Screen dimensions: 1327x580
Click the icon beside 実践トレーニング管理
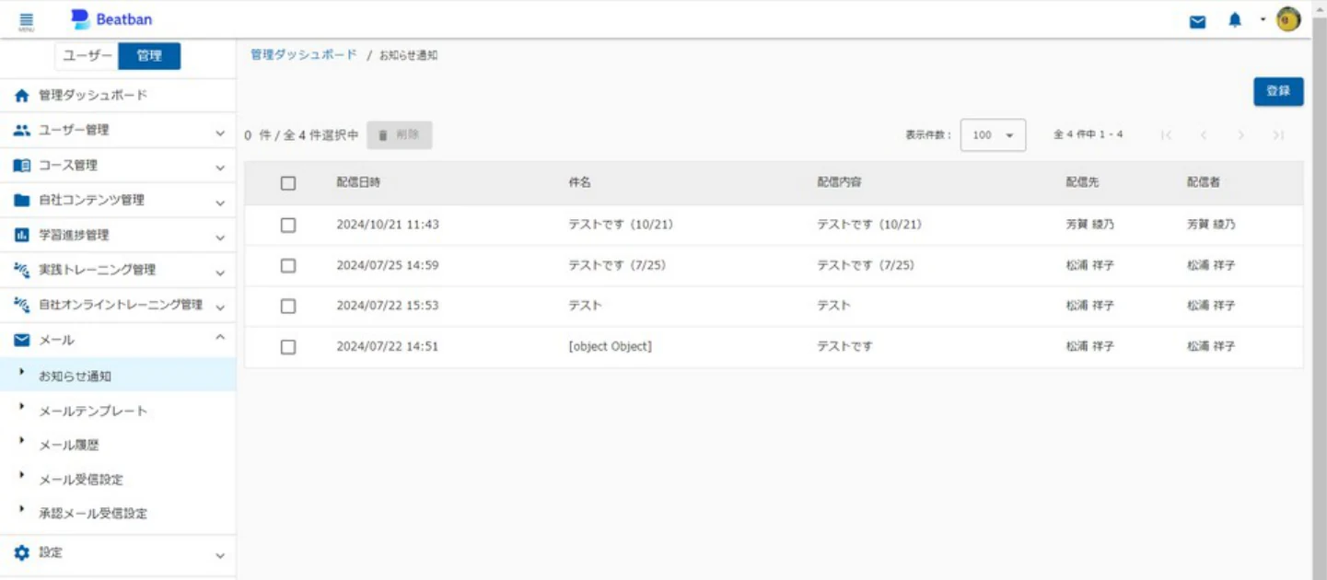tap(22, 270)
